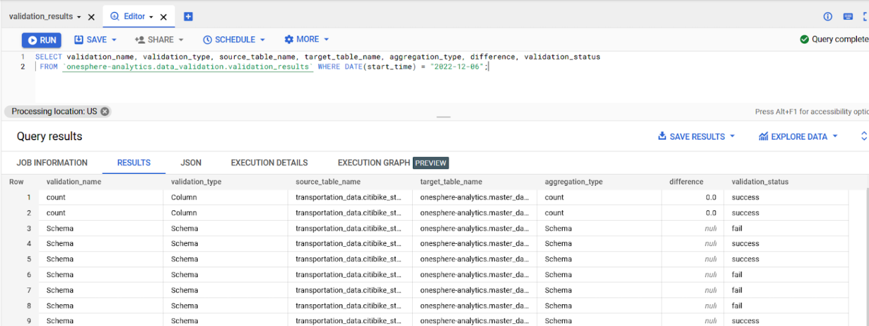
Task: Click the source_table_name column header
Action: (328, 182)
